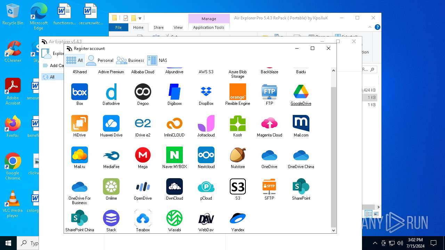Click the Manage contextual tab in Explorer
The height and width of the screenshot is (250, 445).
pyautogui.click(x=209, y=19)
